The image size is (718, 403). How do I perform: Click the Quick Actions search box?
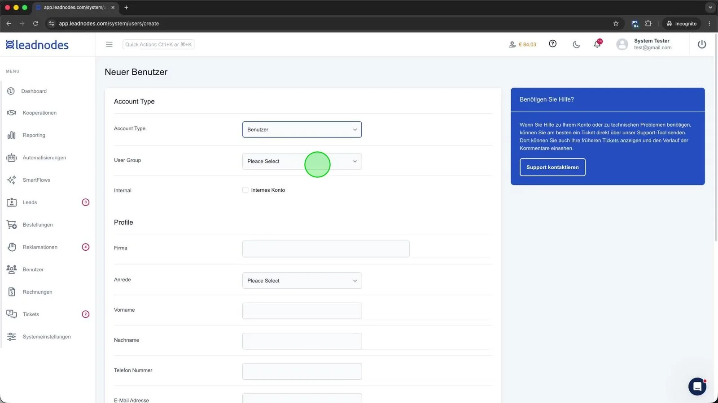(x=158, y=44)
